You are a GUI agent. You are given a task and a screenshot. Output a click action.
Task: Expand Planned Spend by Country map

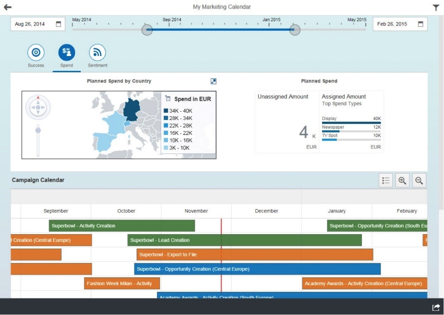[x=213, y=81]
